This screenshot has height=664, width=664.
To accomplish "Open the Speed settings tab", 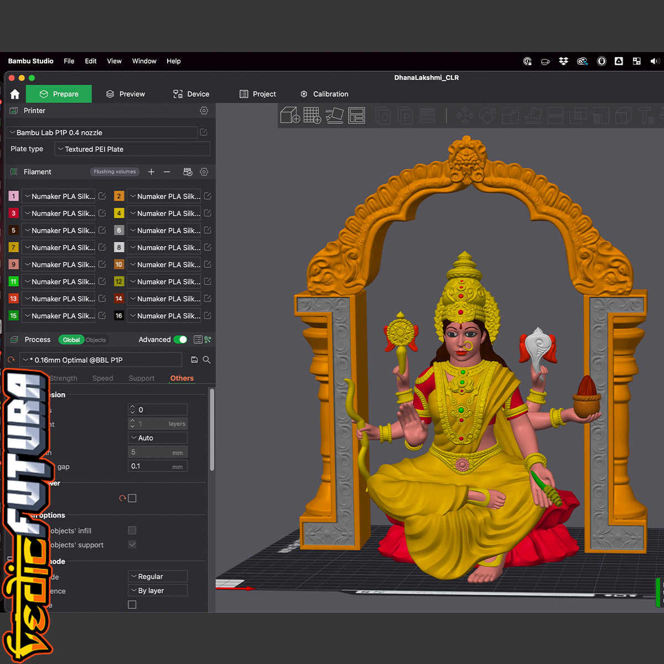I will [x=102, y=378].
